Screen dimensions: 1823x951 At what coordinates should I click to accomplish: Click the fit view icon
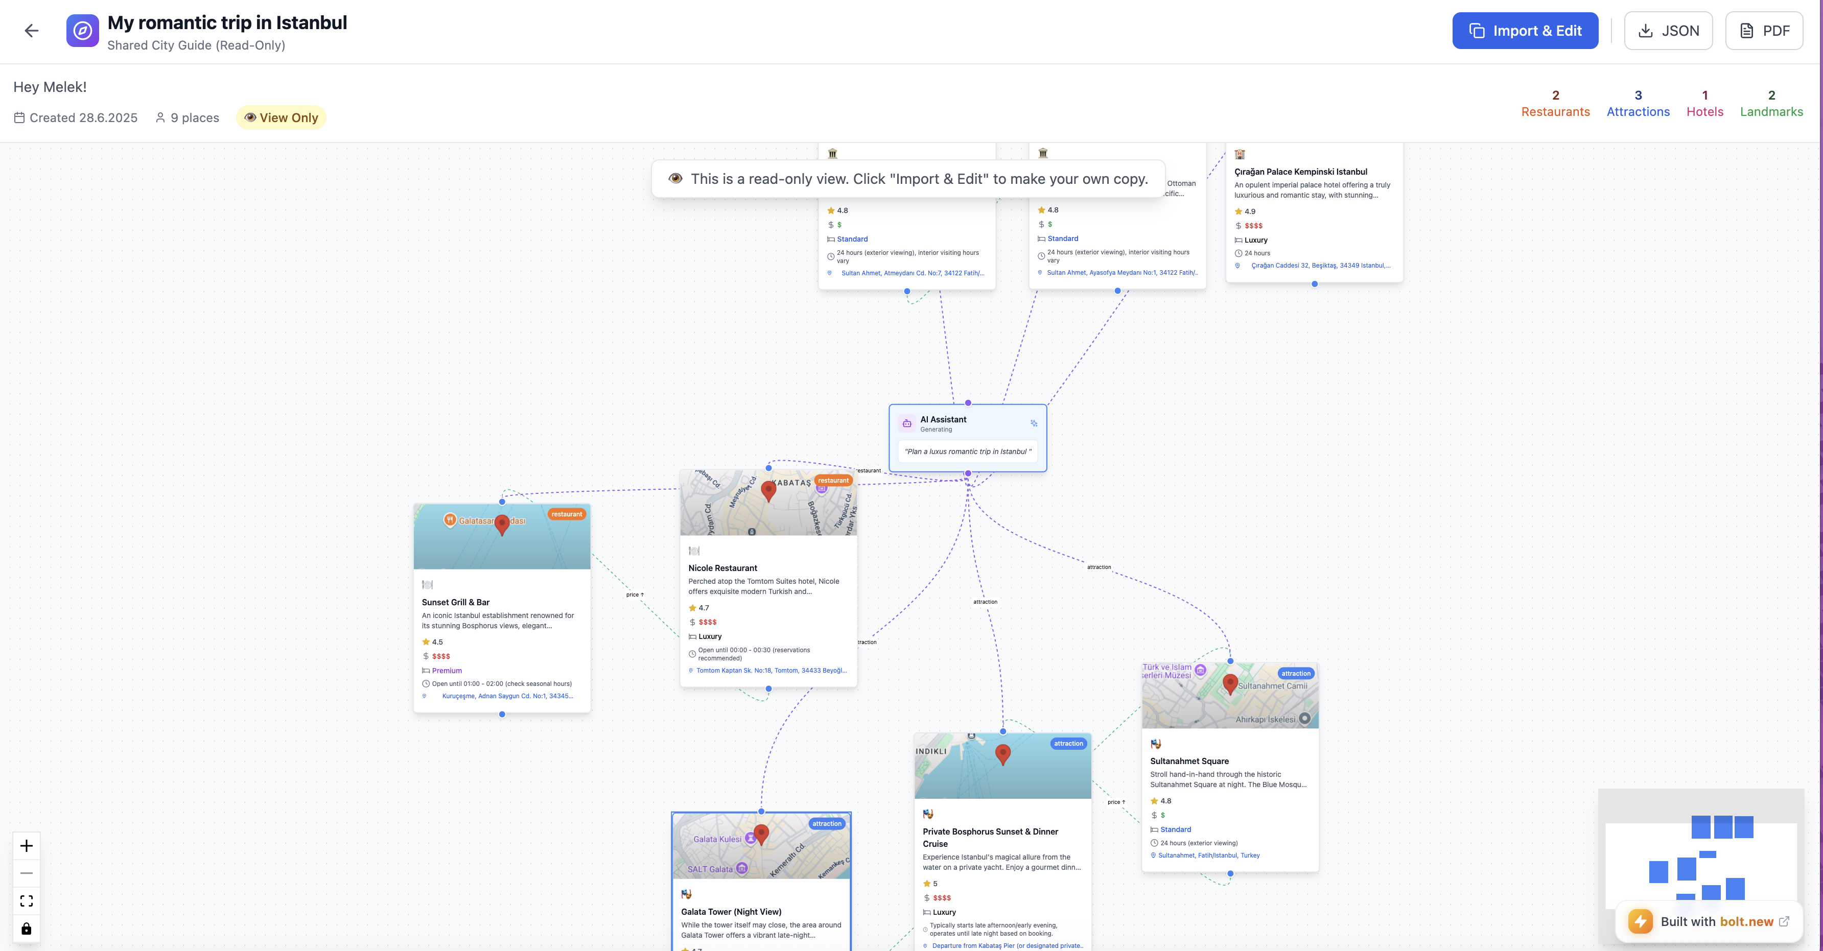tap(27, 901)
